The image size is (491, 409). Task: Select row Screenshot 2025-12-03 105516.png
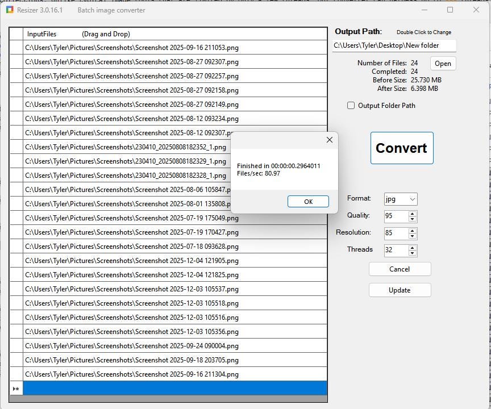coord(175,318)
